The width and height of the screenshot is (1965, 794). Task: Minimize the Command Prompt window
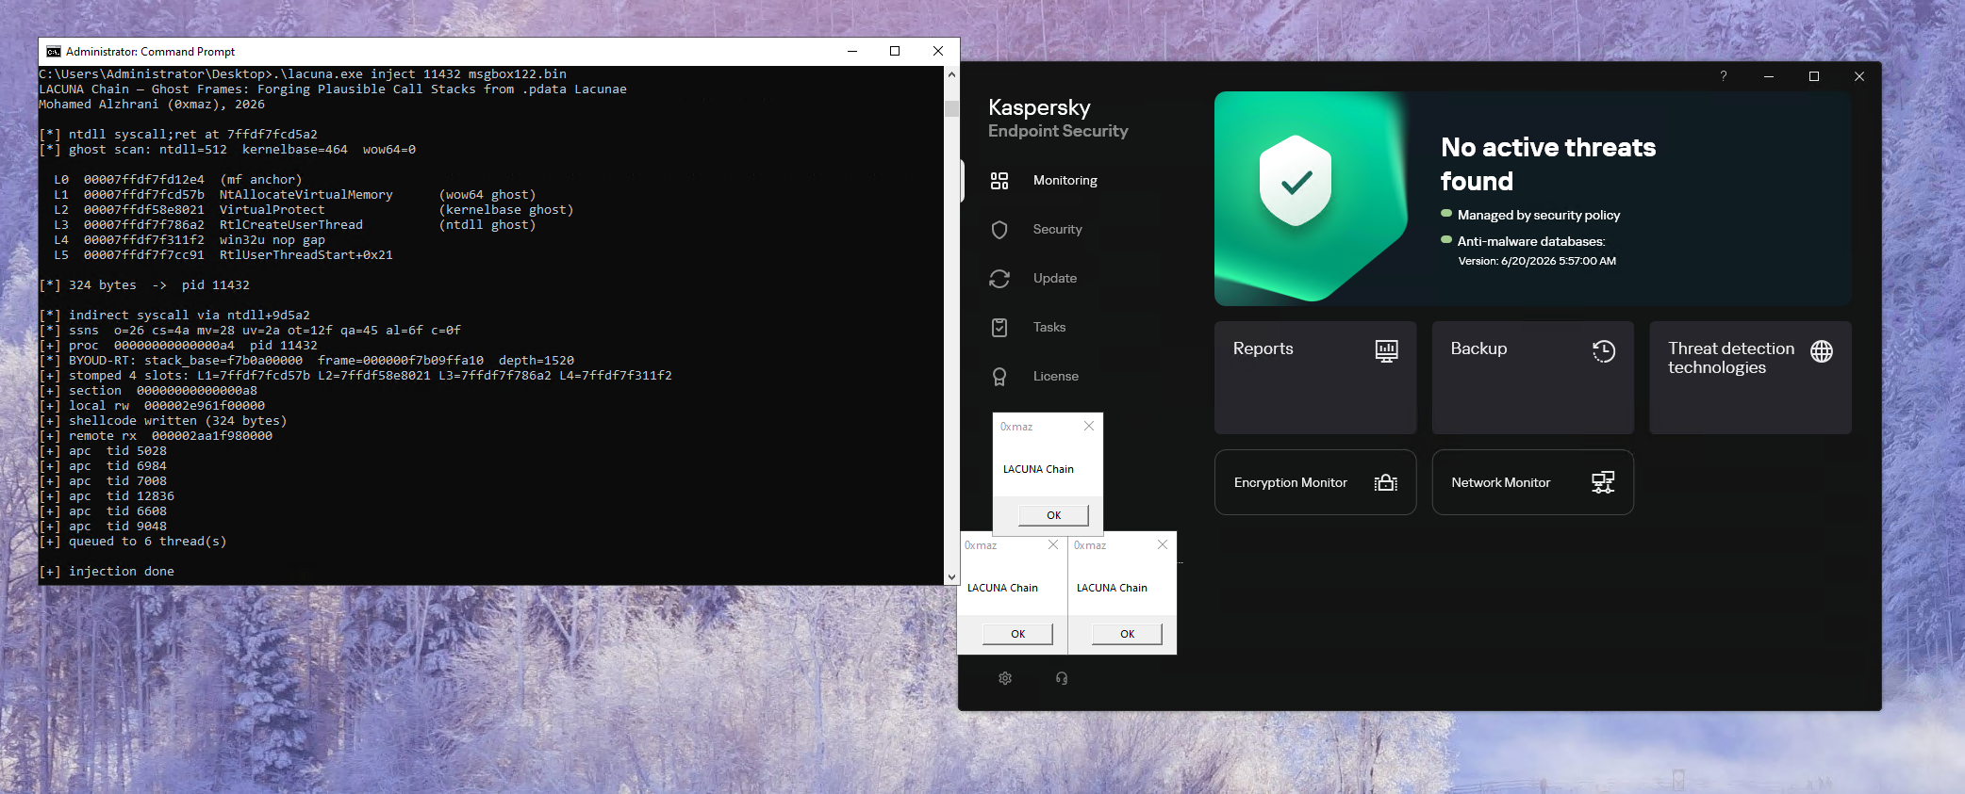(851, 51)
